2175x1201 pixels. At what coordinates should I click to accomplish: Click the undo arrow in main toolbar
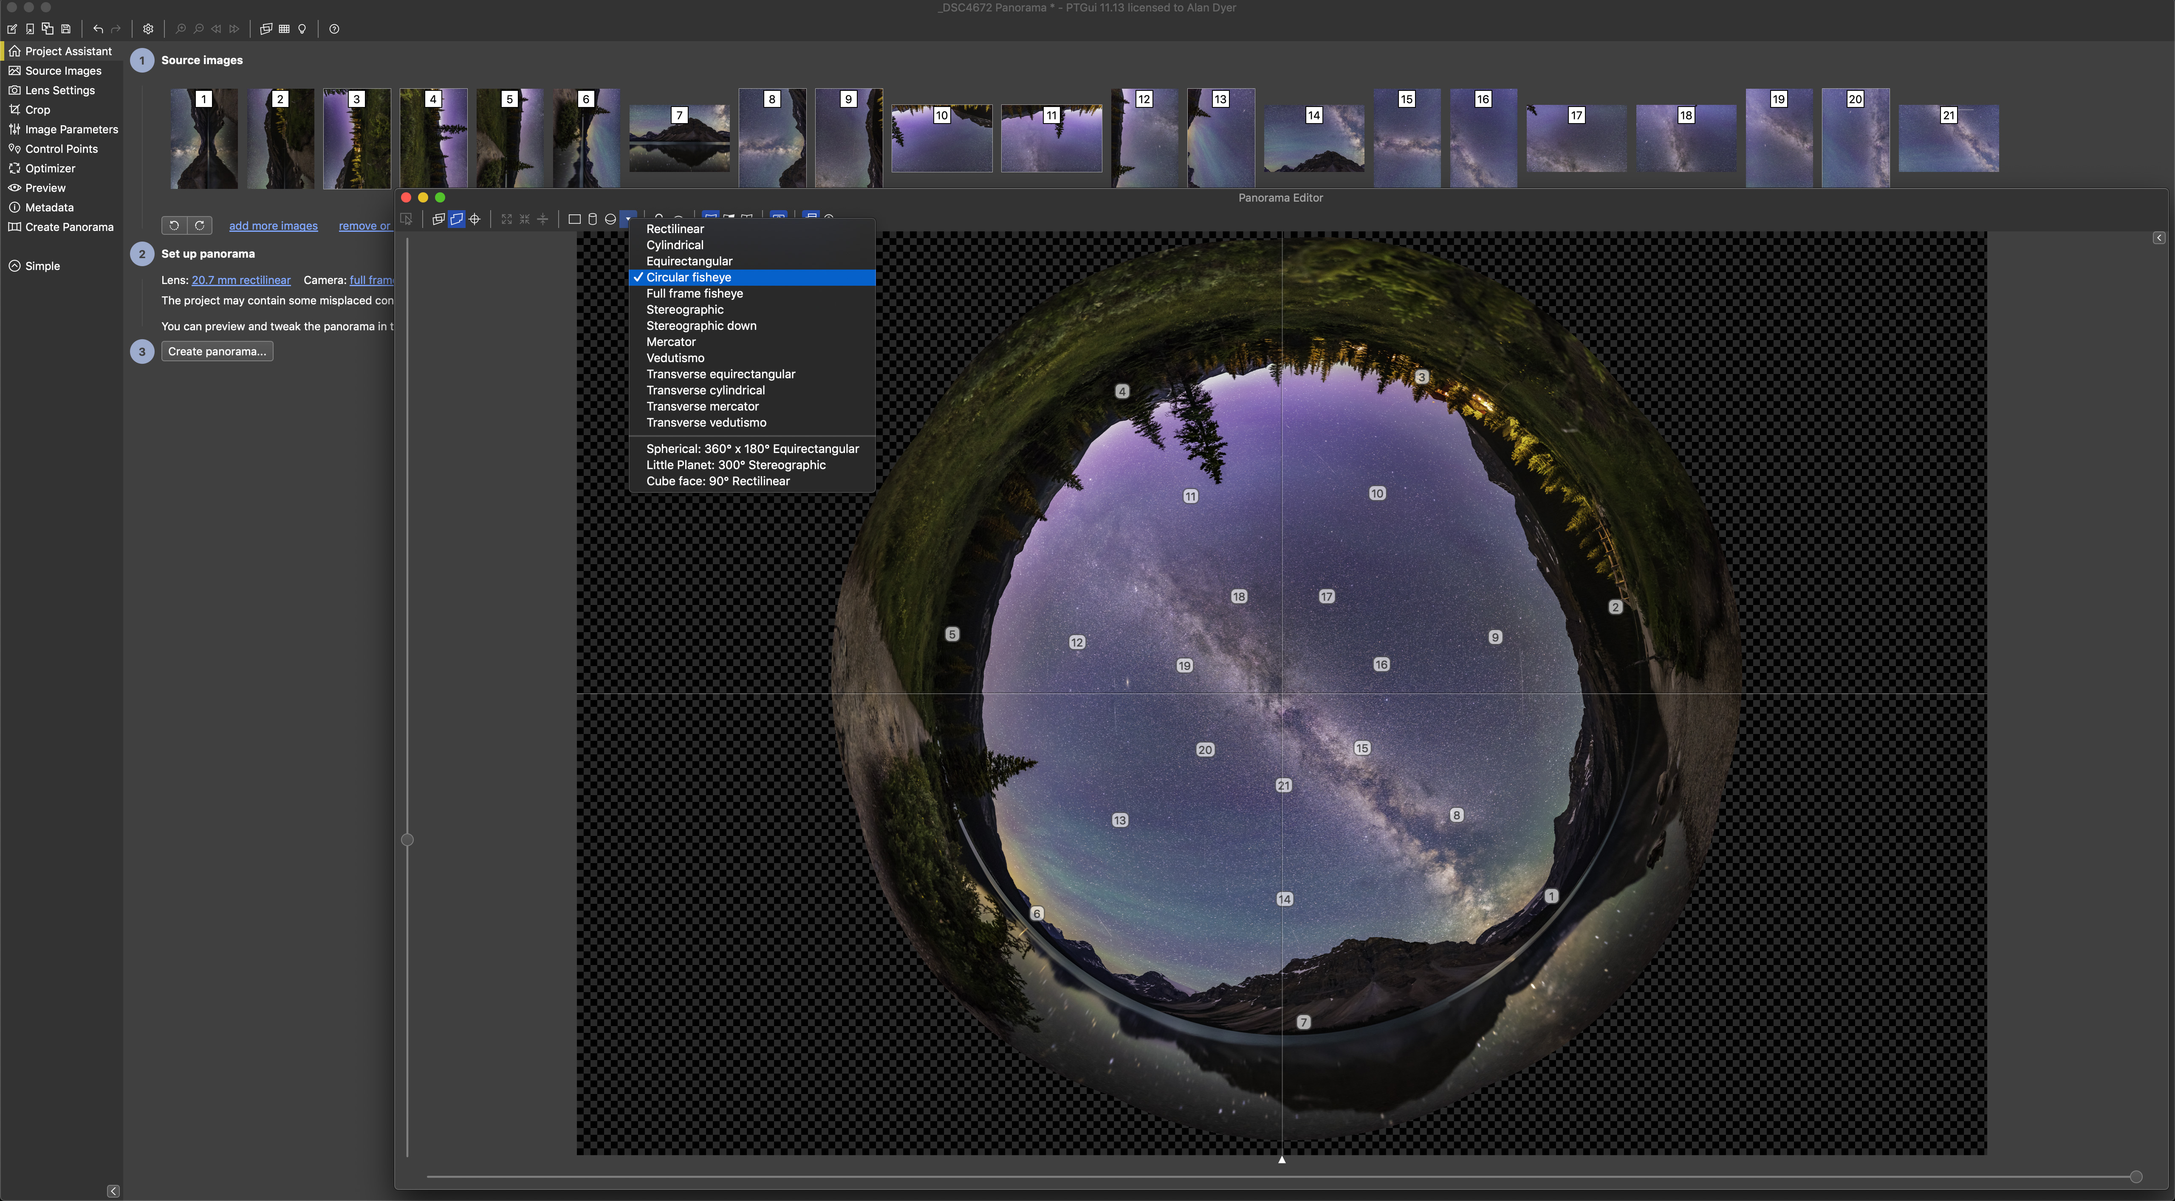tap(98, 29)
